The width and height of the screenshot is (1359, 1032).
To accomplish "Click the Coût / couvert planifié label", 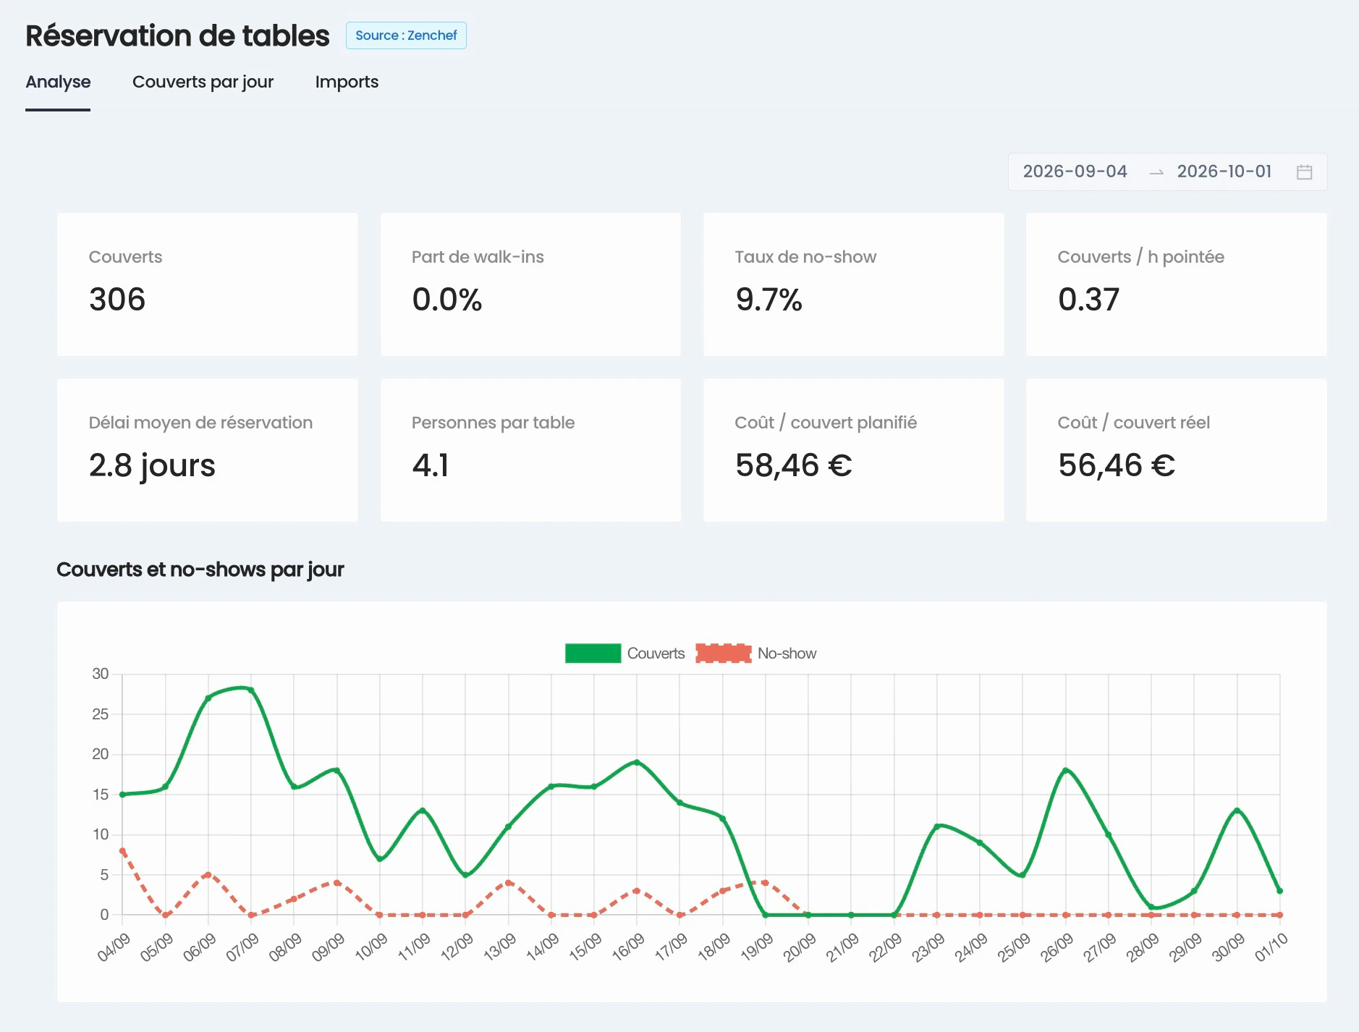I will (x=826, y=423).
